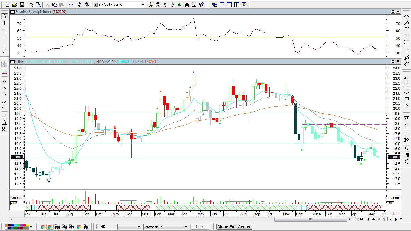The width and height of the screenshot is (411, 231).
Task: Open Print Preview from the toolbar
Action: click(38, 5)
